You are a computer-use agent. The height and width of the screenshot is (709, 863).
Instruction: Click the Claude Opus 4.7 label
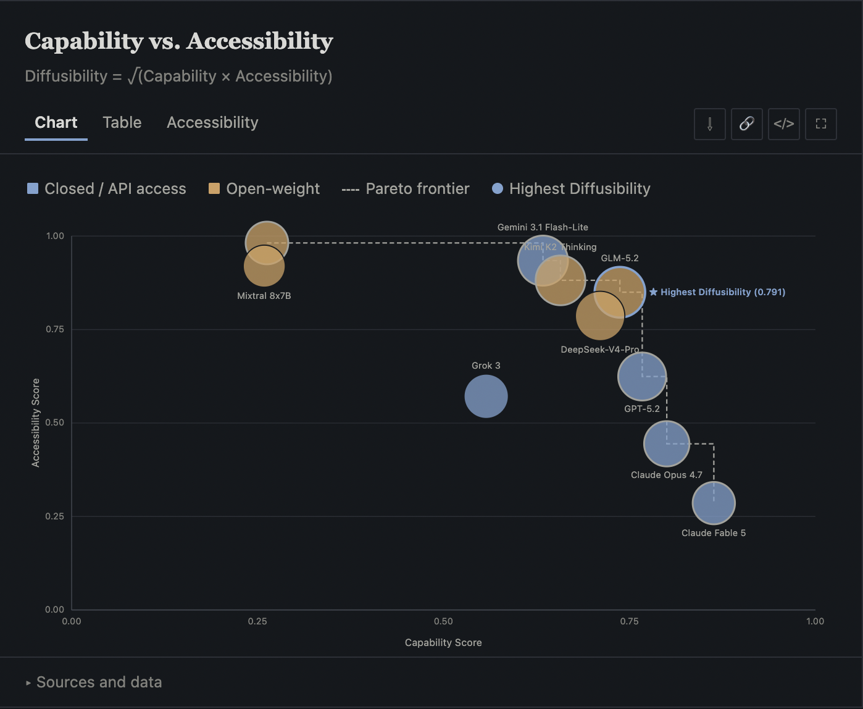pos(667,475)
